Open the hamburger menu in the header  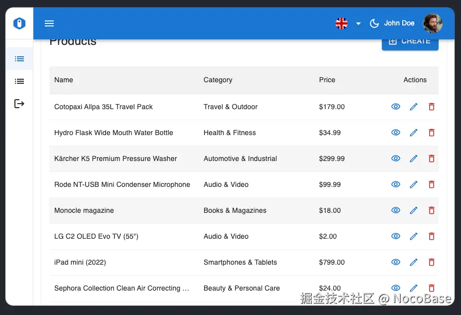point(49,23)
